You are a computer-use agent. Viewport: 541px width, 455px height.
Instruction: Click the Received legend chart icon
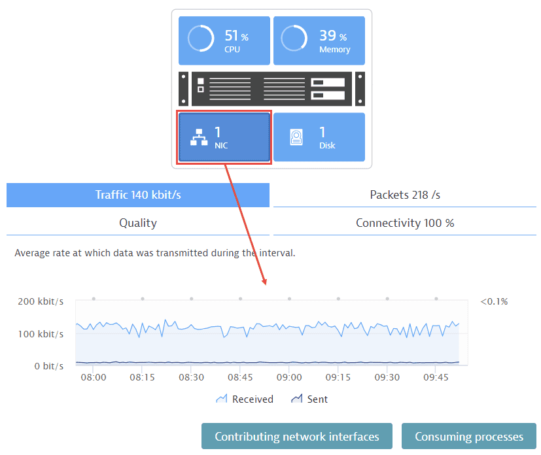pyautogui.click(x=222, y=399)
